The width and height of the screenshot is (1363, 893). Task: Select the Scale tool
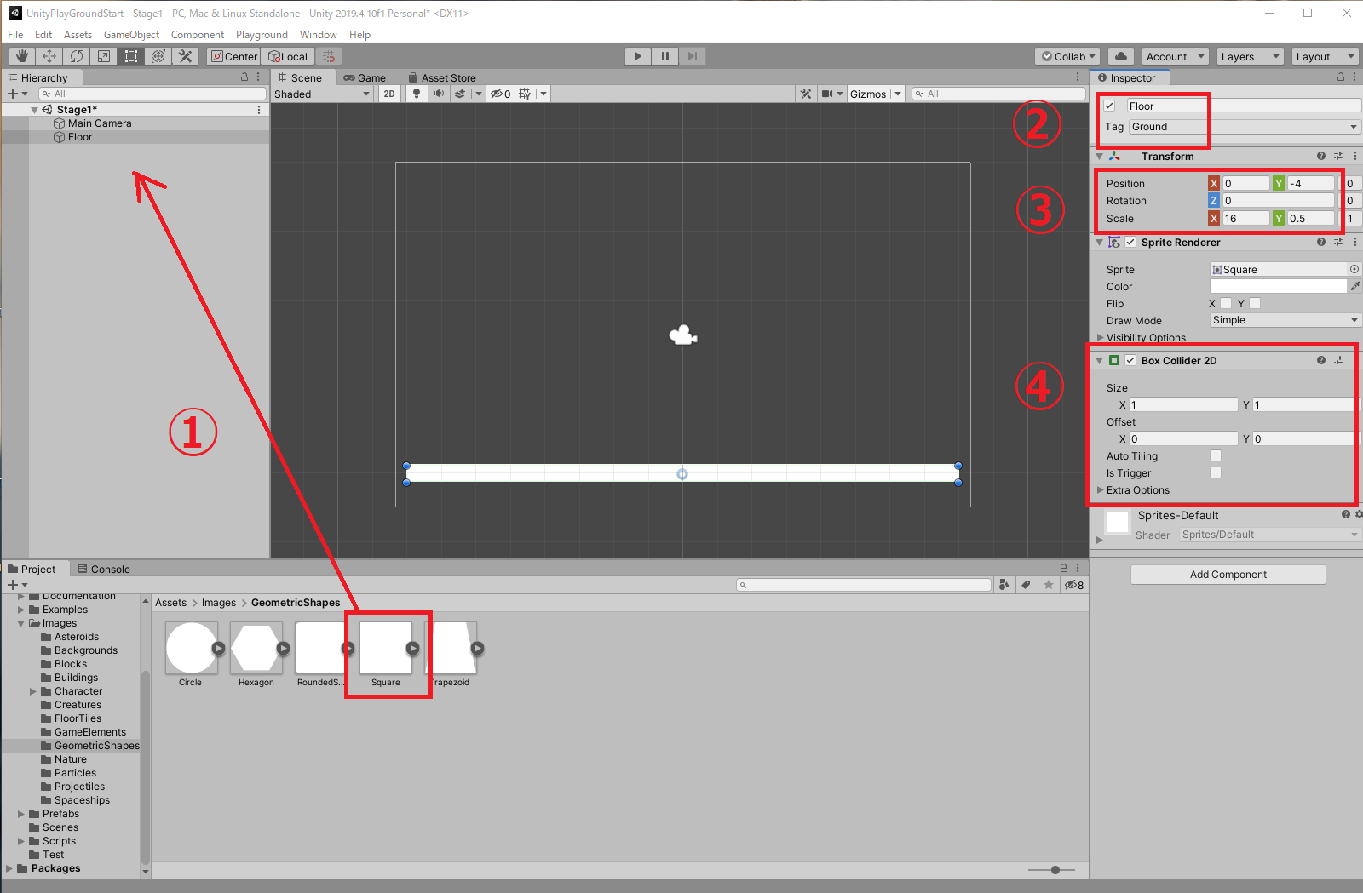point(104,56)
